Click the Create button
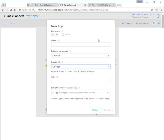Screen dimensions: 164x140 107,110
